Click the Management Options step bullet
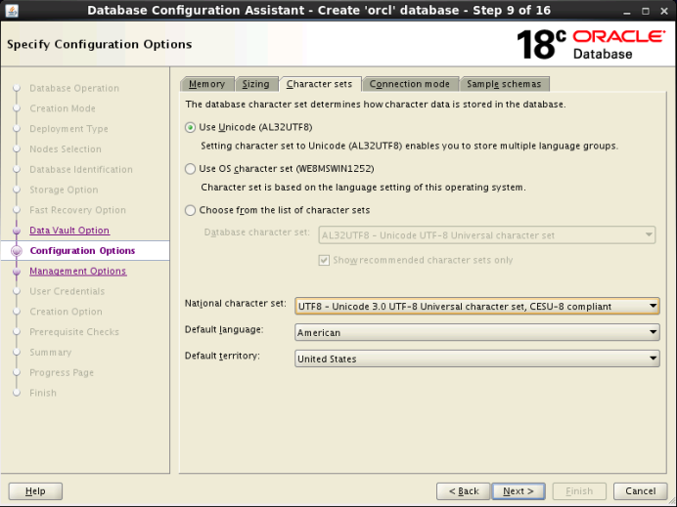This screenshot has width=677, height=507. pyautogui.click(x=17, y=272)
